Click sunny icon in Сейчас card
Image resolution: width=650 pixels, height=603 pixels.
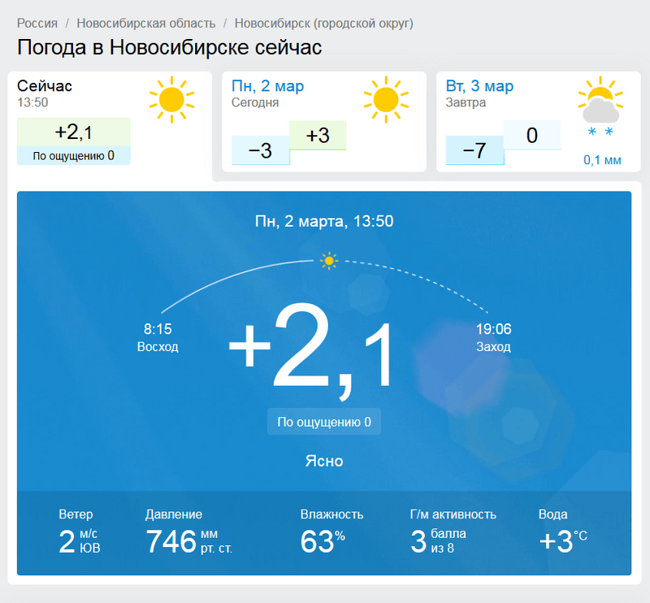pyautogui.click(x=171, y=99)
